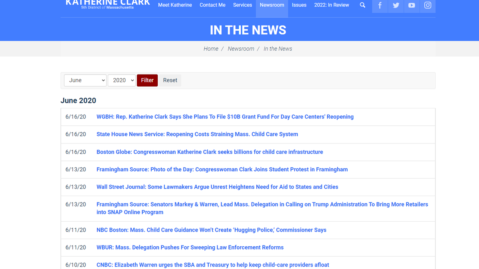Open WGBH article on $10B grant fund
The width and height of the screenshot is (479, 269).
225,117
